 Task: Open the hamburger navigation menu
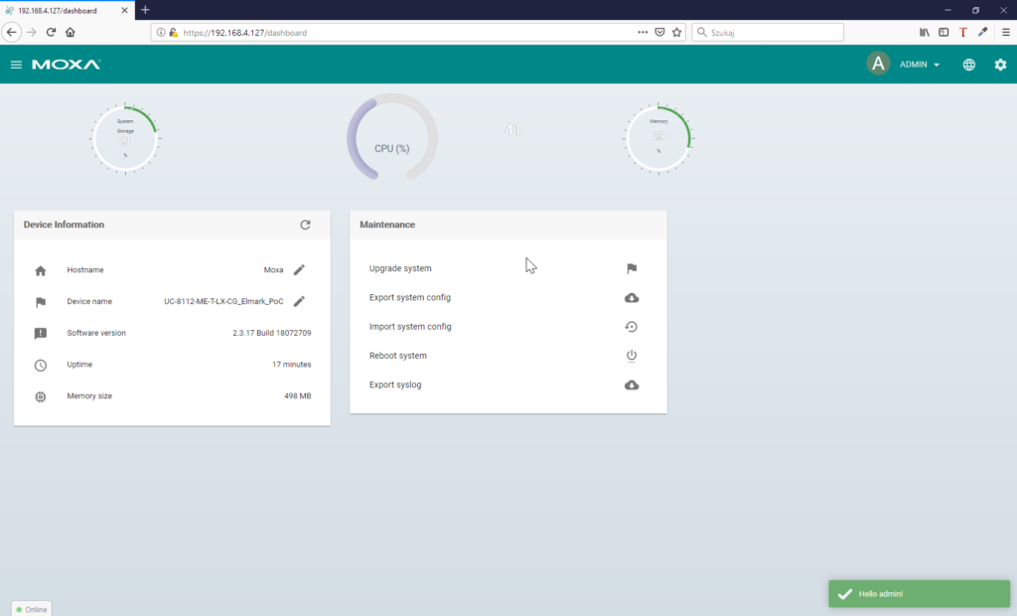(x=16, y=65)
